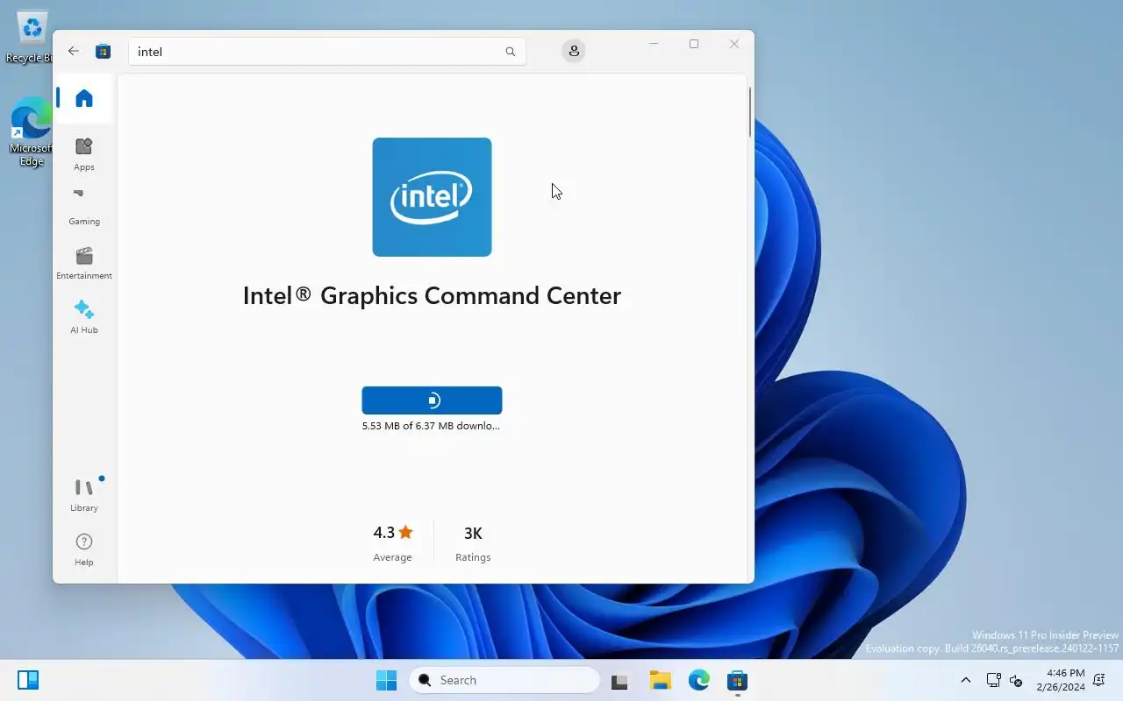
Task: Go back using the Store back arrow
Action: click(x=74, y=51)
